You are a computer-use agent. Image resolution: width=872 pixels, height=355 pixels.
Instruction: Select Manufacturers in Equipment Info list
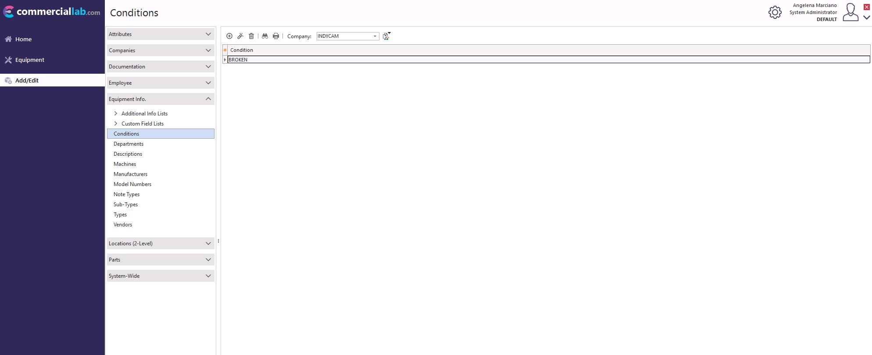(x=130, y=174)
